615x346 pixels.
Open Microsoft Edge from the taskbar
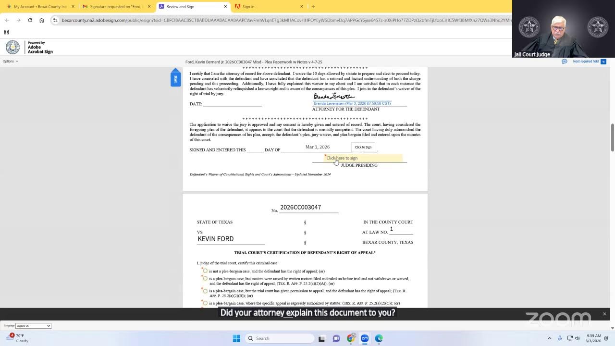click(379, 338)
